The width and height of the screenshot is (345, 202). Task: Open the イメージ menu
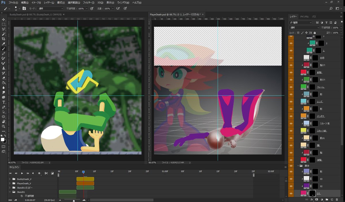[x=36, y=2]
